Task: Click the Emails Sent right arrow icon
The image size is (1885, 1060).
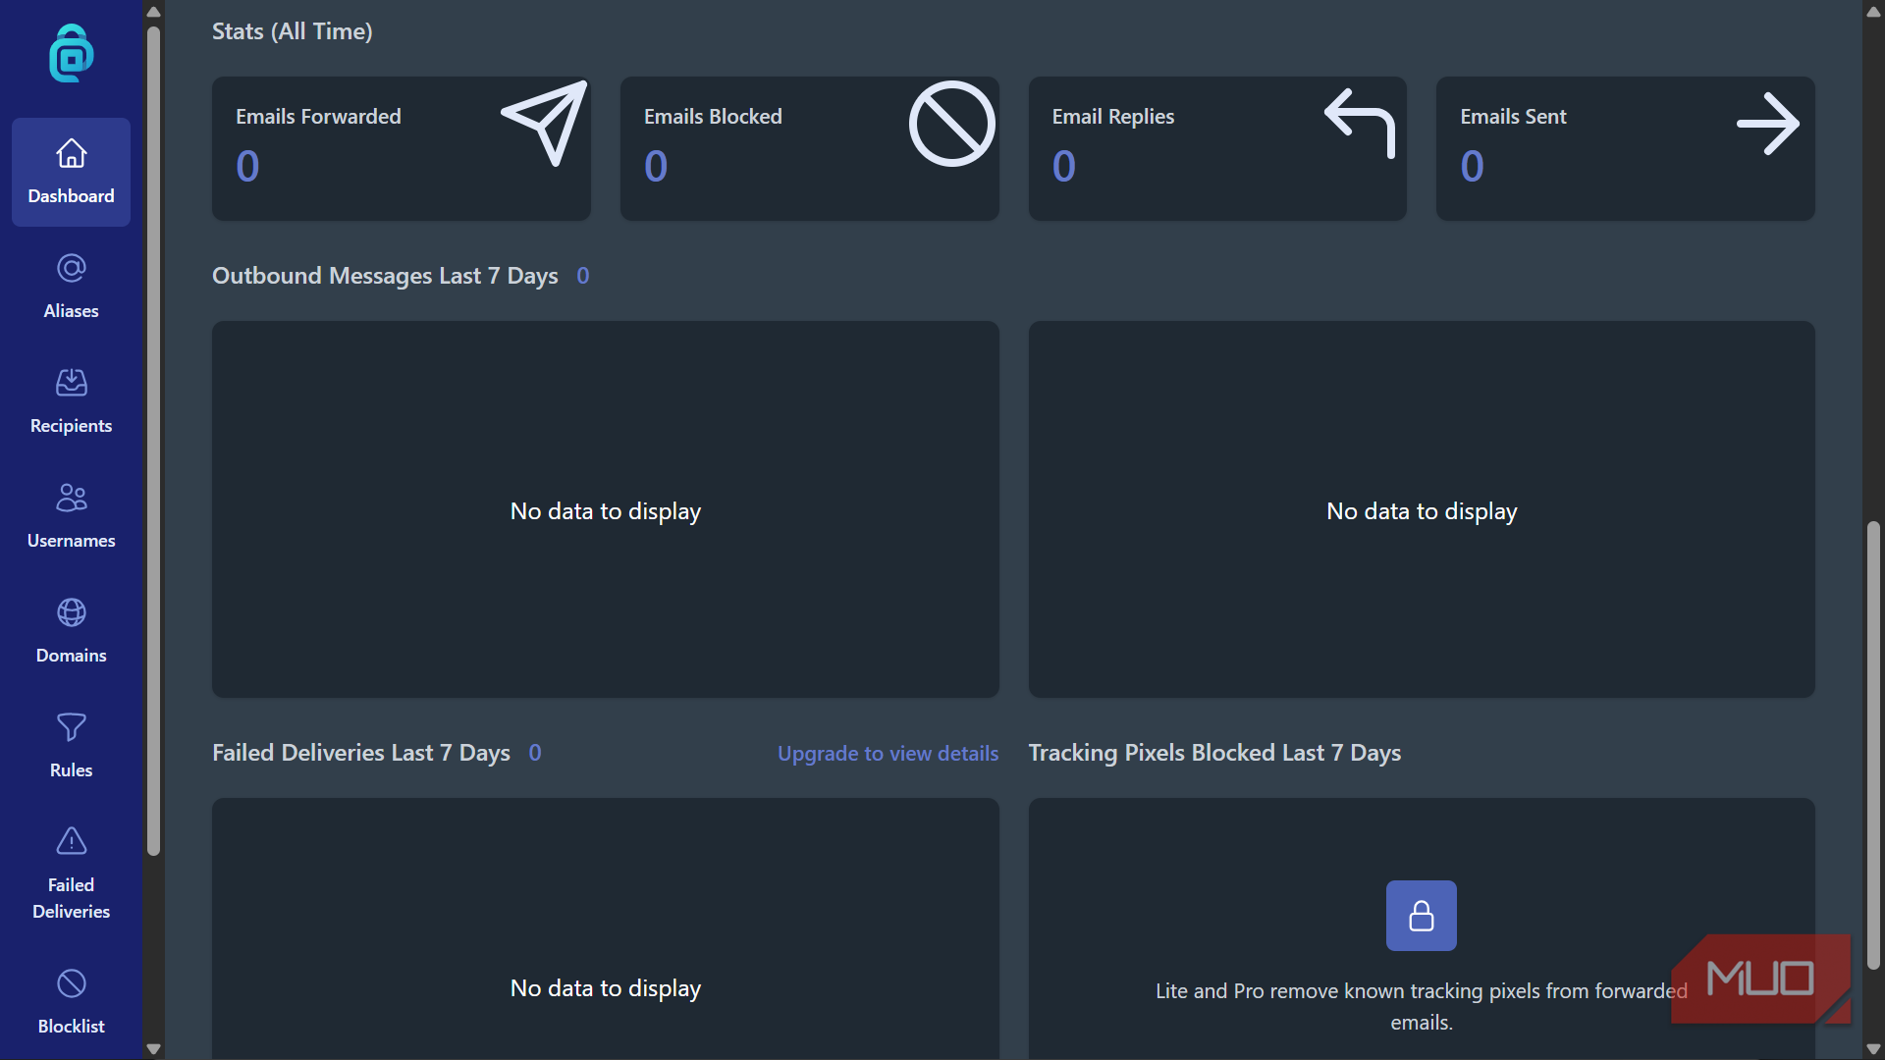Action: point(1767,124)
